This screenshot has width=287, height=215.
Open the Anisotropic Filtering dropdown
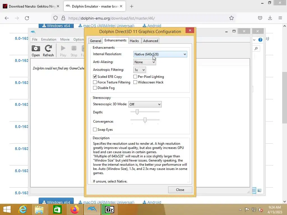click(x=140, y=70)
